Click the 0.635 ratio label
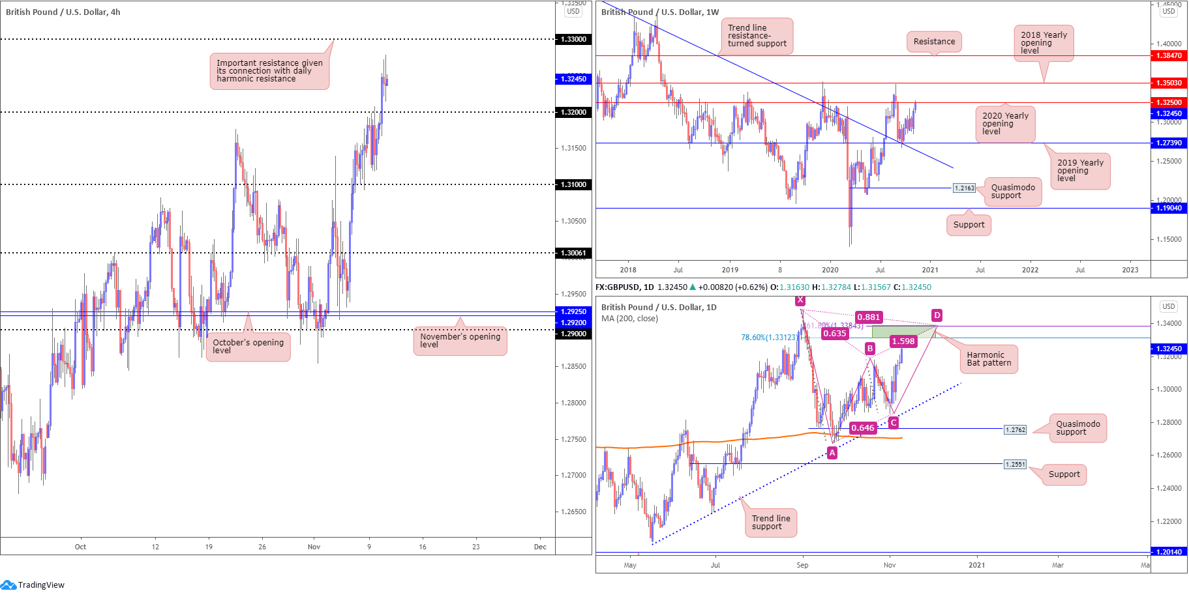This screenshot has width=1189, height=593. [x=835, y=334]
